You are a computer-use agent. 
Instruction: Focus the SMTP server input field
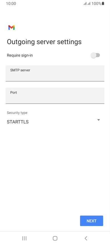coord(55,73)
